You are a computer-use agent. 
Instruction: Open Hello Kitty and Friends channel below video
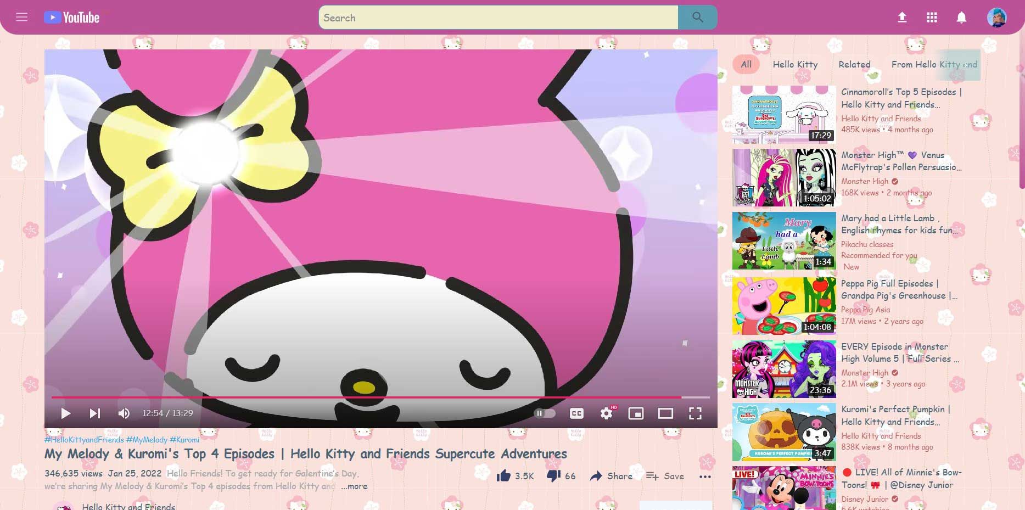click(x=128, y=506)
